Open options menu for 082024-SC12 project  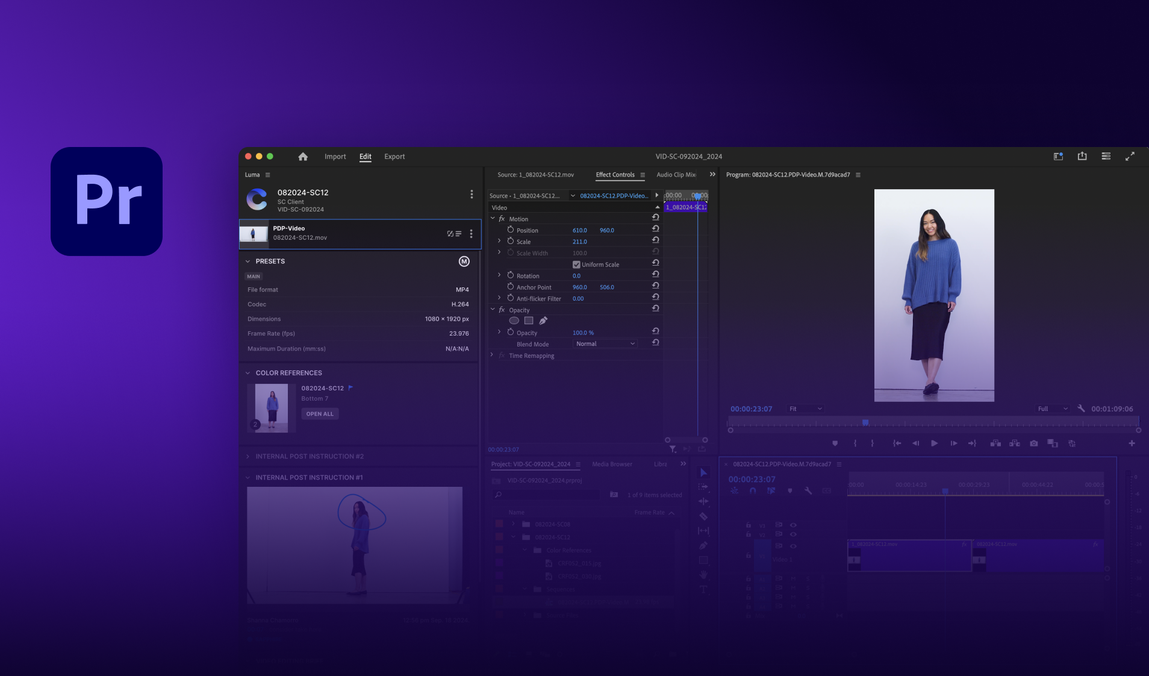tap(472, 195)
